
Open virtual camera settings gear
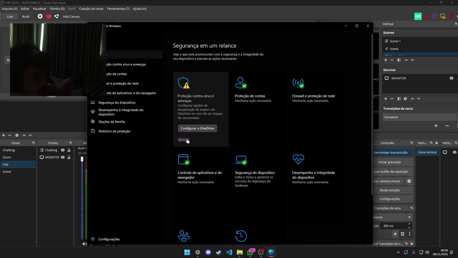409,181
